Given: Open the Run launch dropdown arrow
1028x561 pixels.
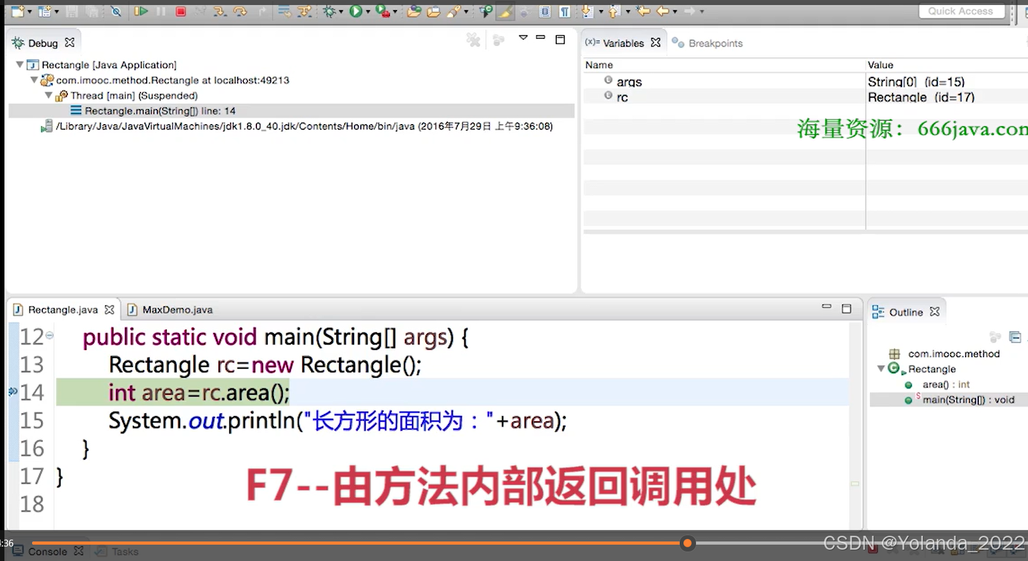Looking at the screenshot, I should 368,12.
